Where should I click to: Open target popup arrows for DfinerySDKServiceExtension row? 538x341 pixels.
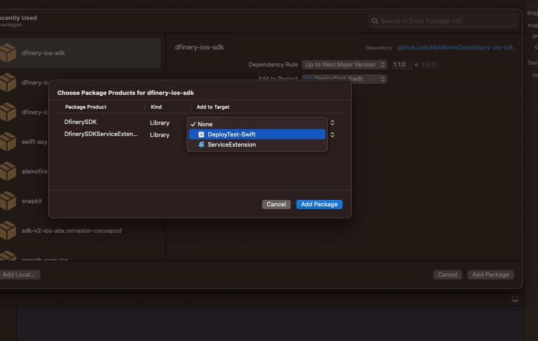[332, 135]
